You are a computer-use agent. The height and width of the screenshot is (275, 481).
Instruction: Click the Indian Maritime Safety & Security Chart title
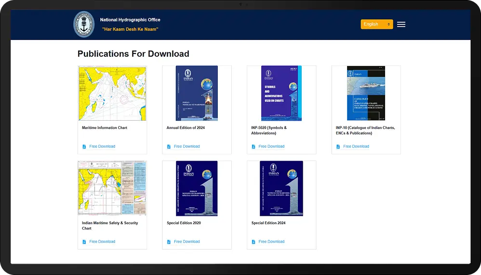110,225
